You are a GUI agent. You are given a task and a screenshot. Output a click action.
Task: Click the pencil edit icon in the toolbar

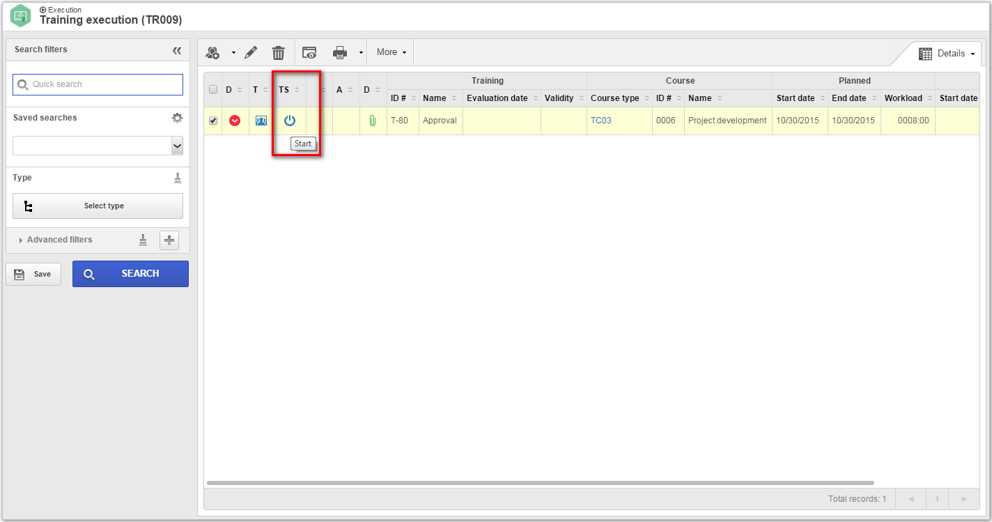coord(251,52)
